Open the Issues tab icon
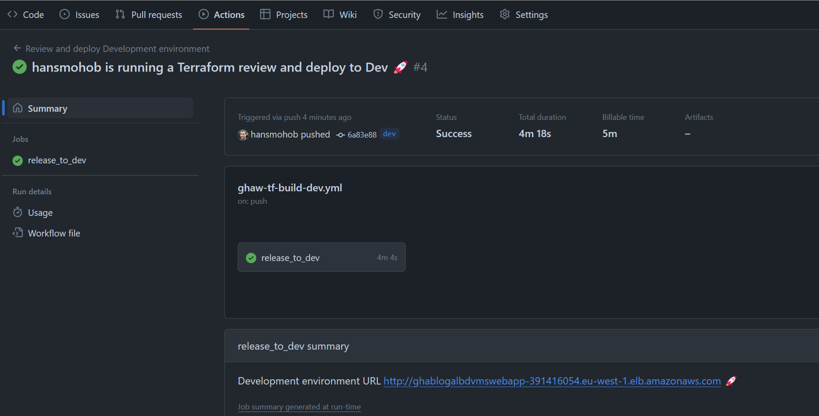This screenshot has height=416, width=819. pos(64,14)
